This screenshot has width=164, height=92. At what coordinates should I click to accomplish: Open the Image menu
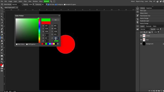pyautogui.click(x=10, y=1)
